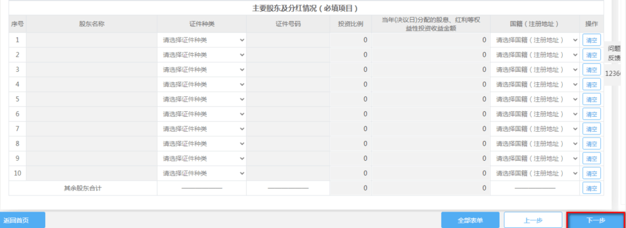Click 清空 button in row 1
Image resolution: width=626 pixels, height=228 pixels.
591,40
